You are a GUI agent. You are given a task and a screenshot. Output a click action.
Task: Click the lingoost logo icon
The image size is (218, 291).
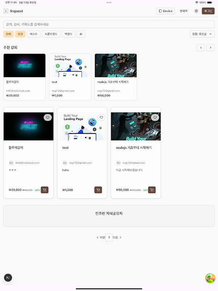click(6, 11)
